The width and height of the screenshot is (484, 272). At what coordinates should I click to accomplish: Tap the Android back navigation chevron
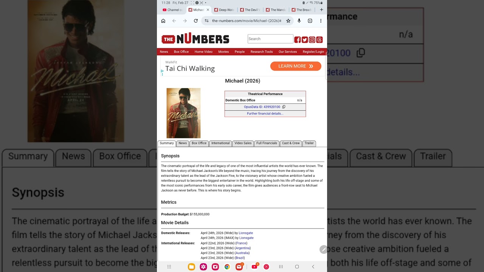coord(313,267)
